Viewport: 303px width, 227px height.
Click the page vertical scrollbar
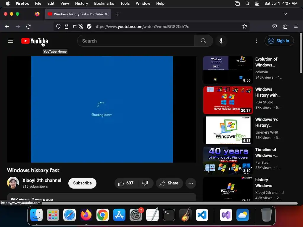click(301, 53)
